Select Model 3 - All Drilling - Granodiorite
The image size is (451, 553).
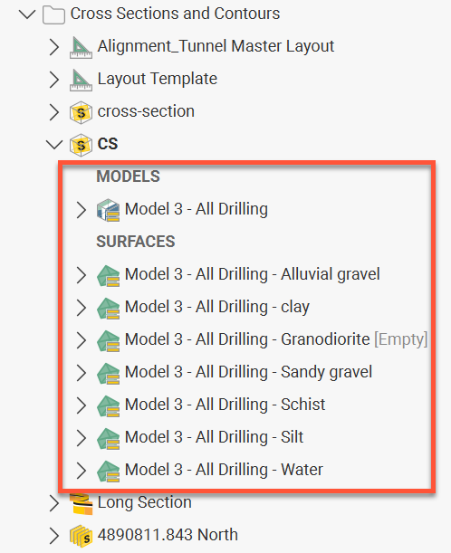point(276,339)
